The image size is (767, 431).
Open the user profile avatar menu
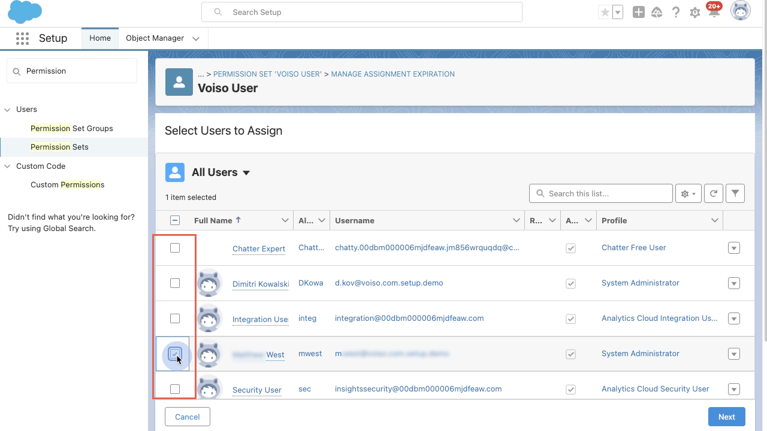click(741, 11)
